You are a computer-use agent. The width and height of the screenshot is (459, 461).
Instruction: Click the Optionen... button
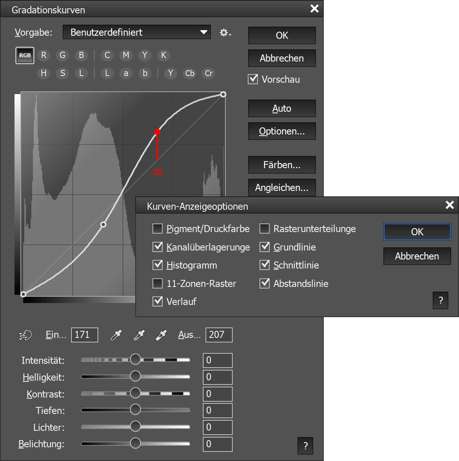point(281,131)
